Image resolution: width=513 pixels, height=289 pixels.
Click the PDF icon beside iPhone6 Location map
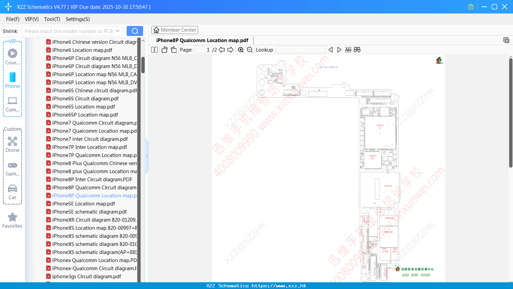49,50
